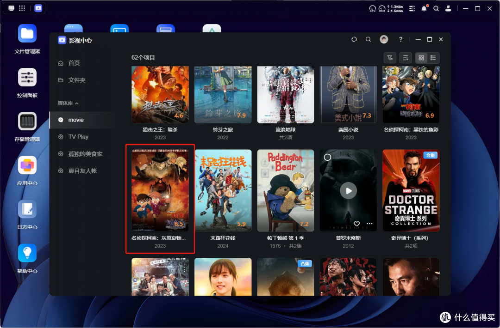Click the 末路狂花钱 title text
Image resolution: width=500 pixels, height=328 pixels.
point(223,238)
